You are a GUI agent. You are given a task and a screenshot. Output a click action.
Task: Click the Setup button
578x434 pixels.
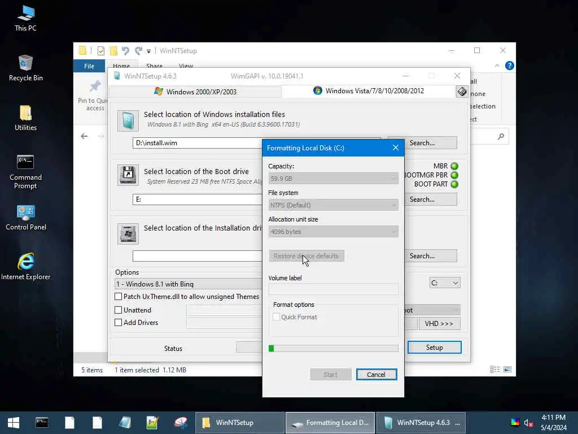pyautogui.click(x=434, y=348)
